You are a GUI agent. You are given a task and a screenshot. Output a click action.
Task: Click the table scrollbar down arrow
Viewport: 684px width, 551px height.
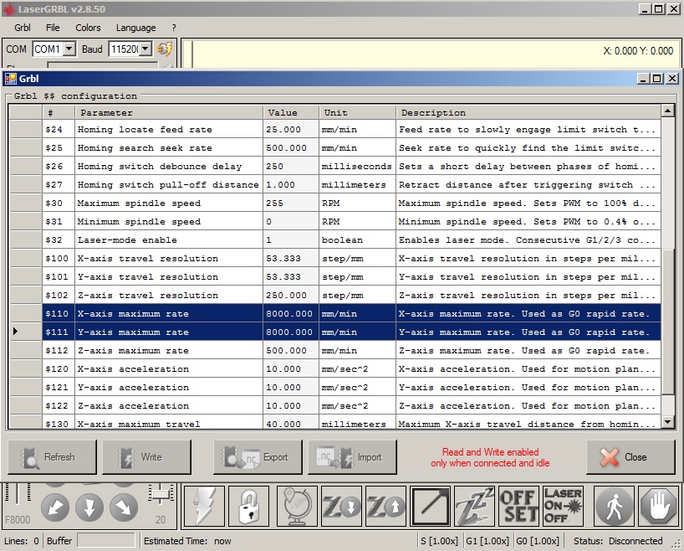[x=667, y=422]
